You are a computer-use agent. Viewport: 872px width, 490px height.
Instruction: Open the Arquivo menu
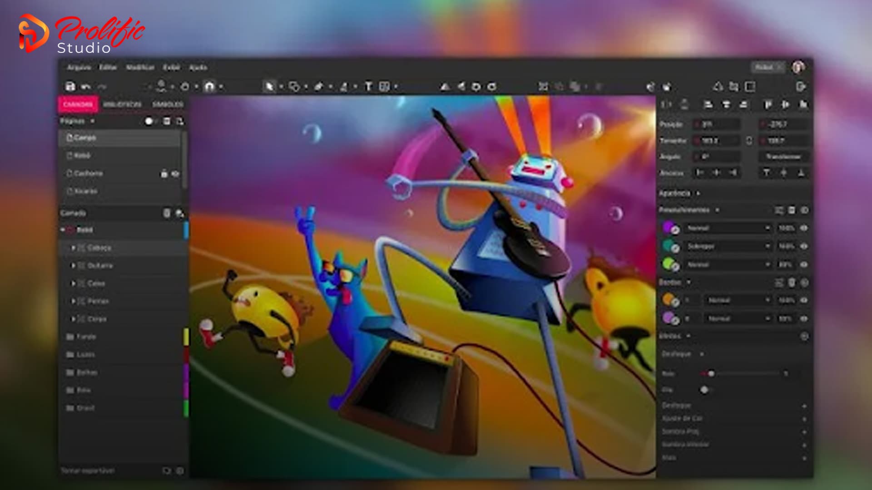click(78, 67)
